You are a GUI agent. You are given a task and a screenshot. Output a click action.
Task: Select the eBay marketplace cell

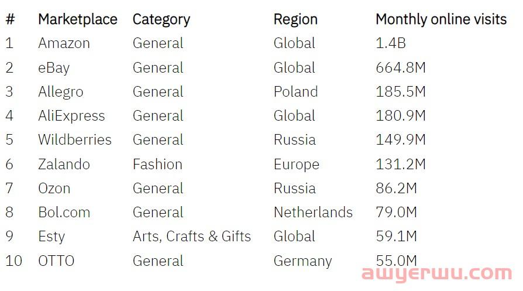pyautogui.click(x=54, y=68)
